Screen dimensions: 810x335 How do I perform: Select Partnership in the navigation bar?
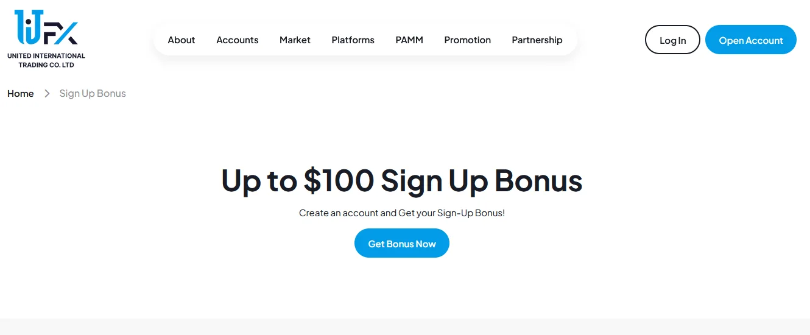click(x=537, y=40)
